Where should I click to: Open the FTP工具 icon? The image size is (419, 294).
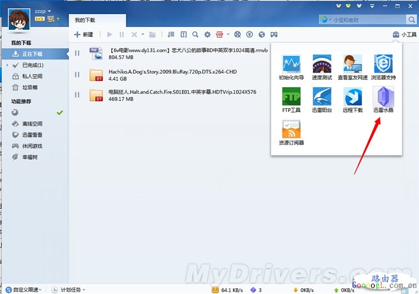click(291, 99)
